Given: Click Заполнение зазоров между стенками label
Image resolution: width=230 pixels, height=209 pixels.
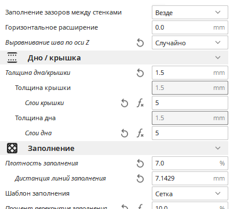Looking at the screenshot, I should pos(63,12).
